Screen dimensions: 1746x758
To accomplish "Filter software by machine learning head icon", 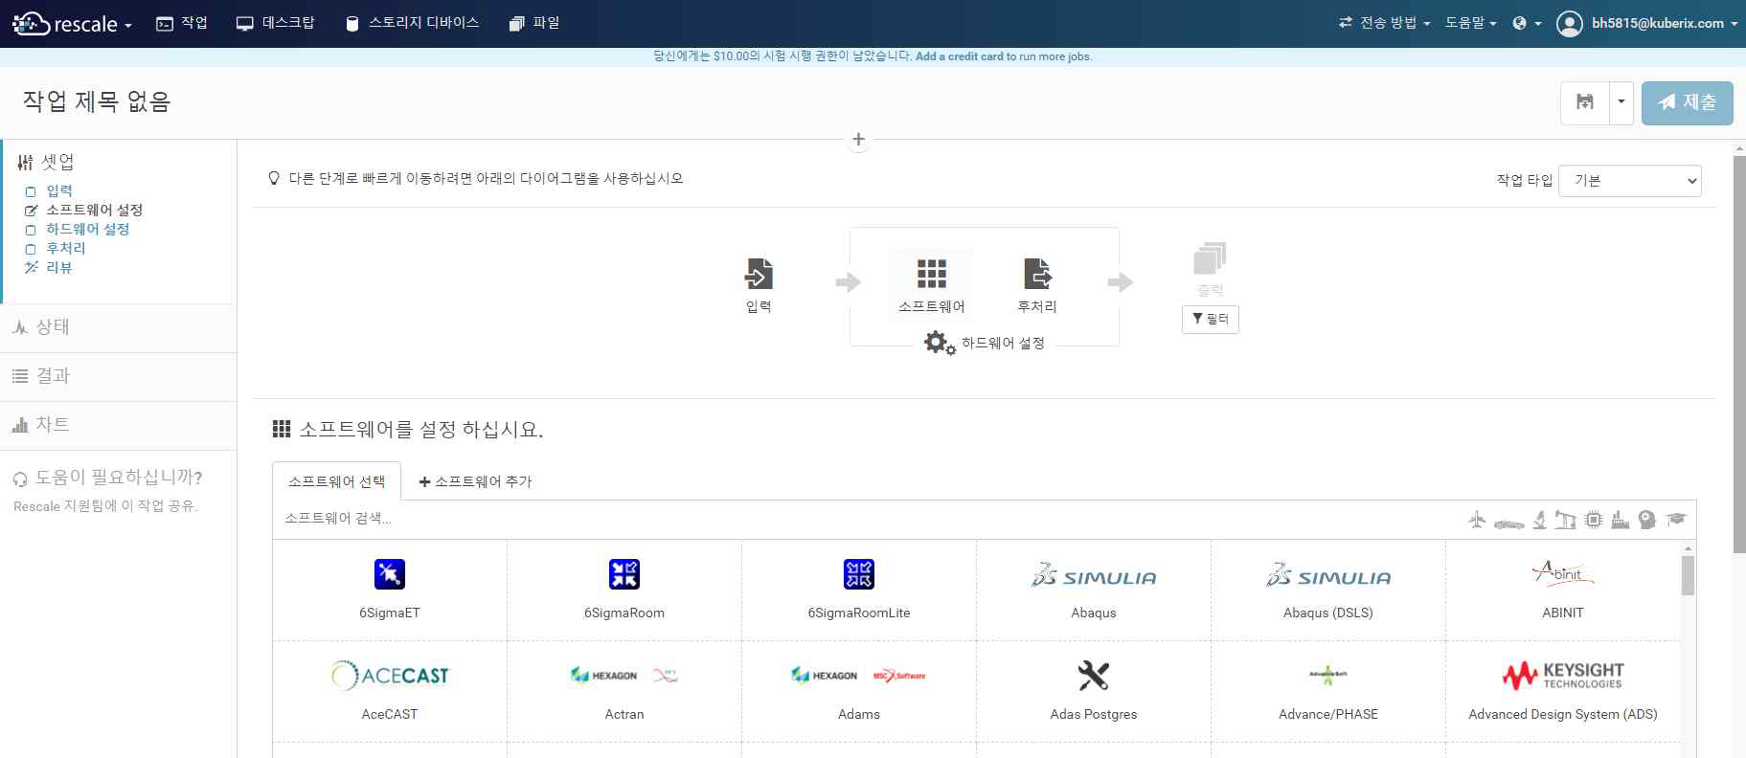I will click(x=1647, y=520).
